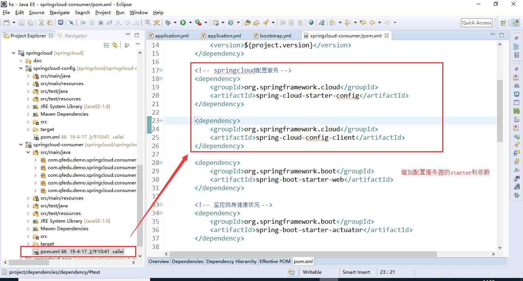Click the editor vertical scrollbar thumb
Viewport: 523px width, 281px height.
click(x=500, y=111)
